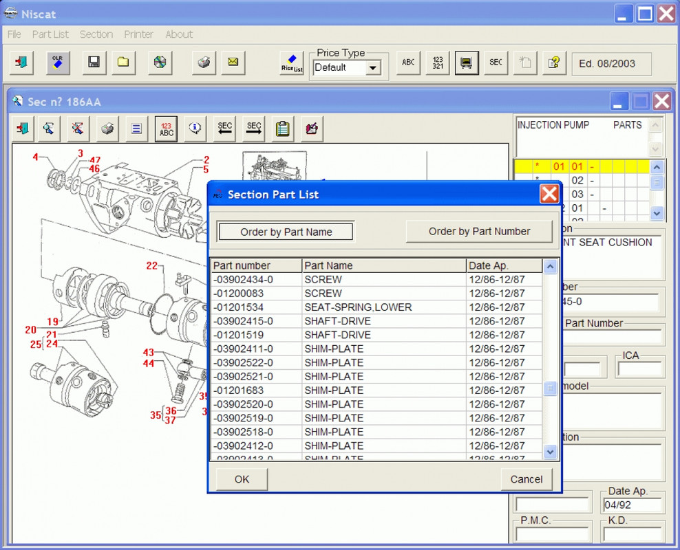680x550 pixels.
Task: Go to previous section with SEC left arrow
Action: coord(224,129)
